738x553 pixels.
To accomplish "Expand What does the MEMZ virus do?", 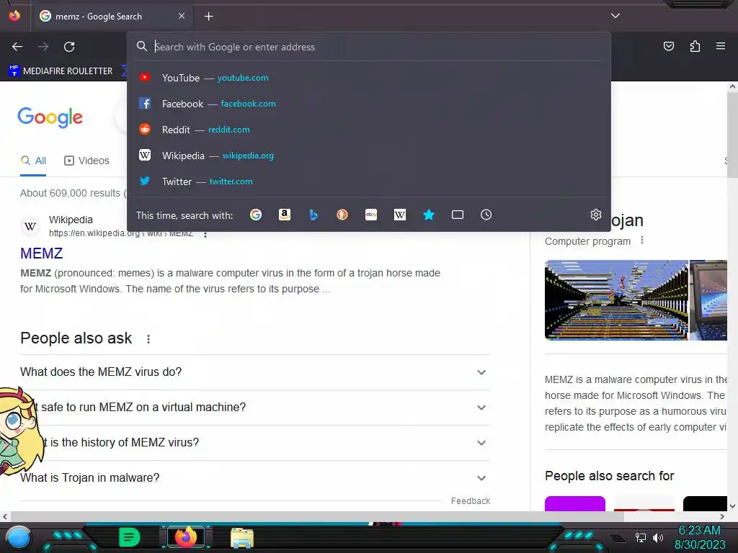I will coord(255,372).
